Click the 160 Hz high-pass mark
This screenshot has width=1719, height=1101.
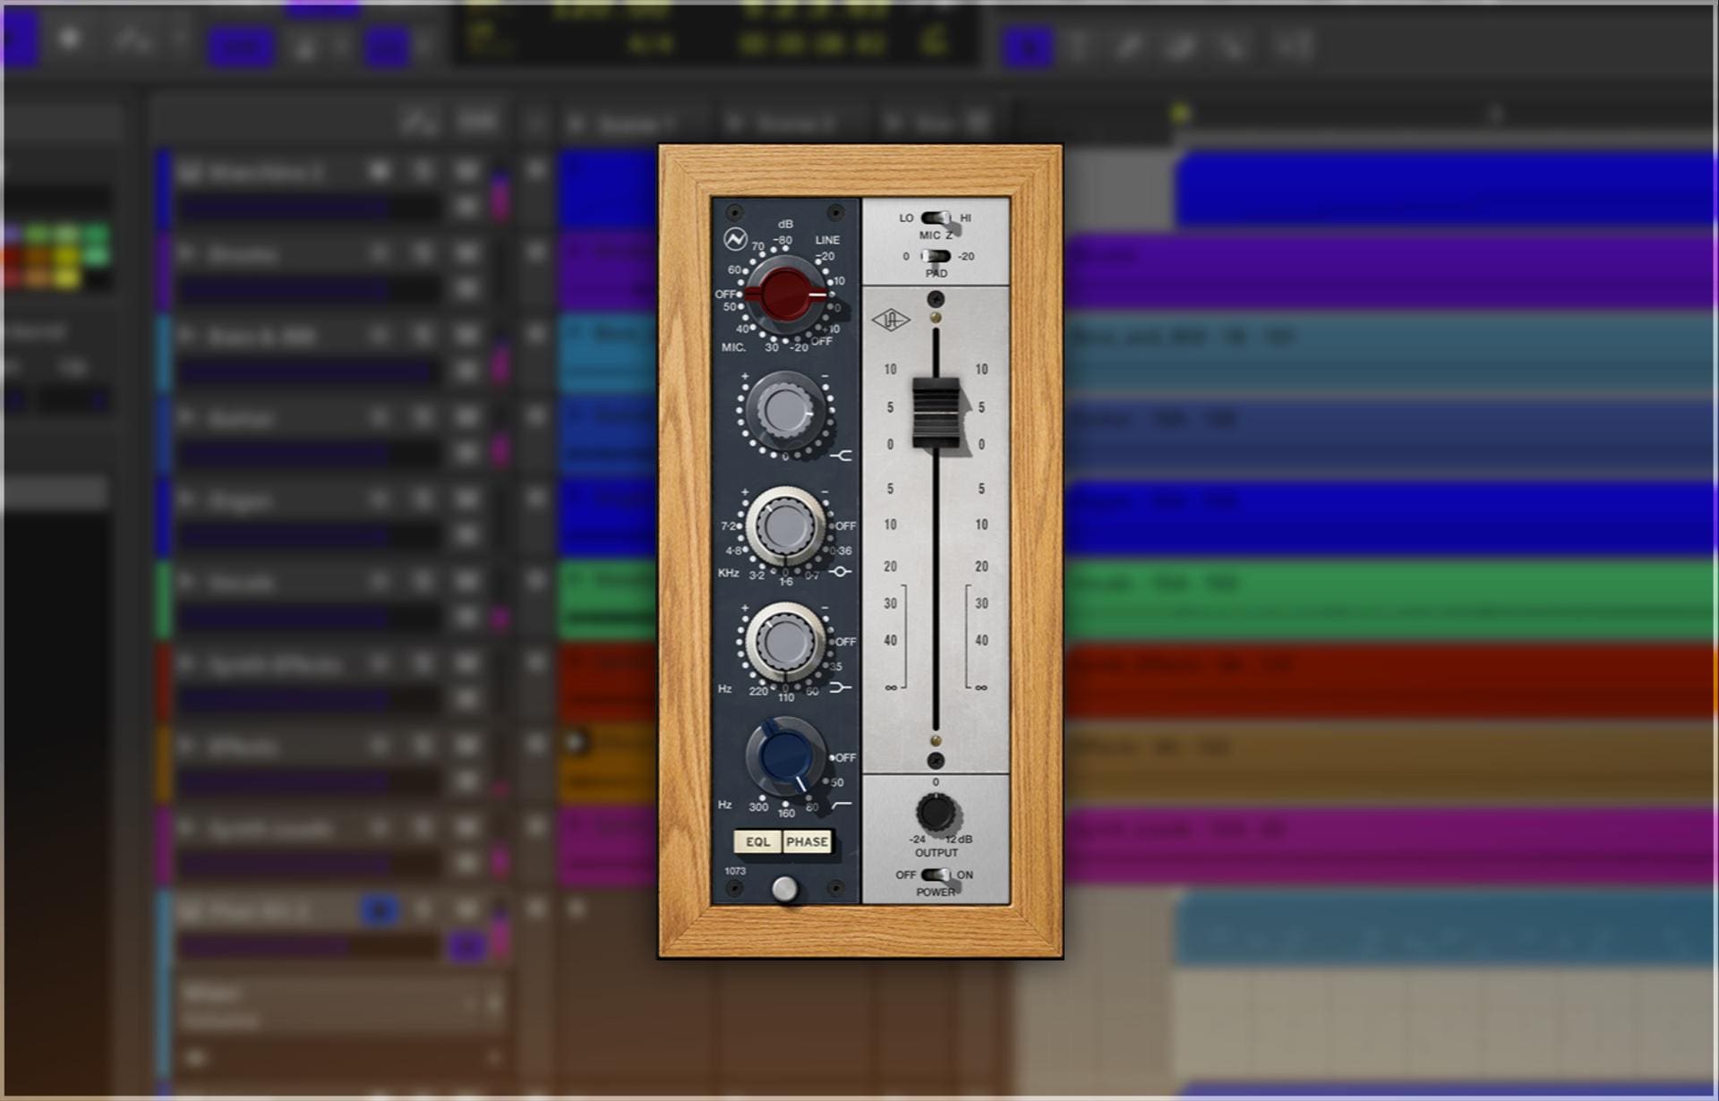[x=786, y=813]
